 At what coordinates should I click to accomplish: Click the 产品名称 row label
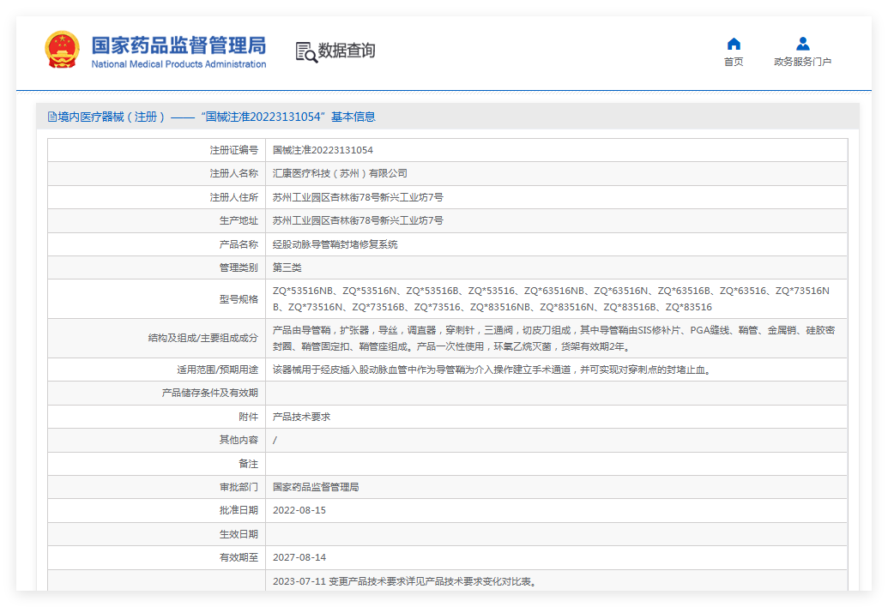click(239, 244)
